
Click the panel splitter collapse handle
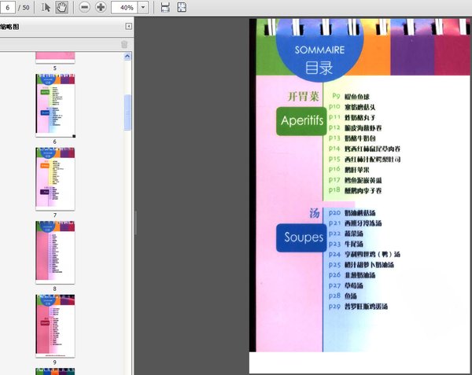point(135,222)
